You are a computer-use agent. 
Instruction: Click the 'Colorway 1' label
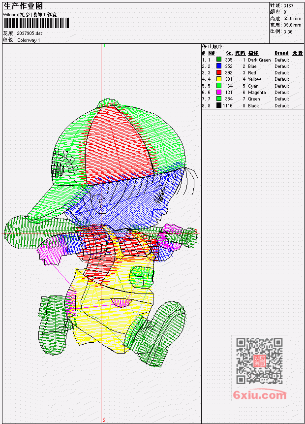pyautogui.click(x=29, y=40)
